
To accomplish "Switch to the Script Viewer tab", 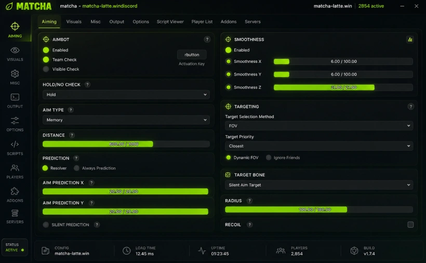I will click(x=170, y=22).
